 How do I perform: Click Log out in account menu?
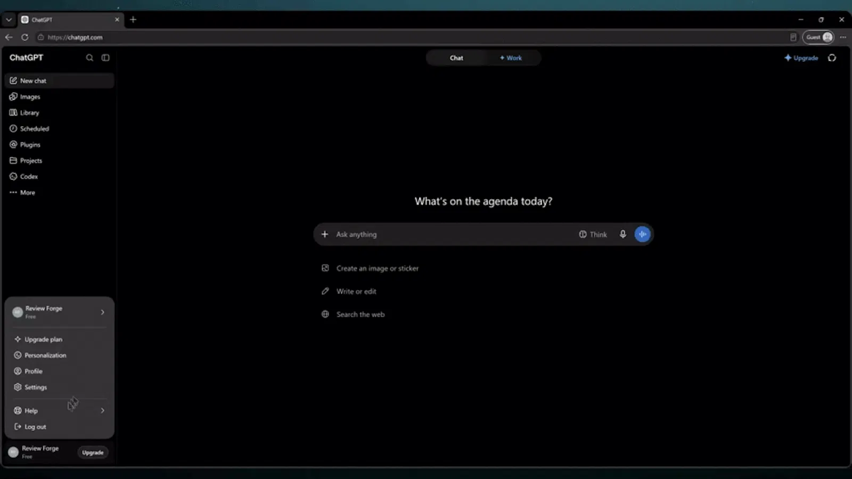click(x=60, y=427)
